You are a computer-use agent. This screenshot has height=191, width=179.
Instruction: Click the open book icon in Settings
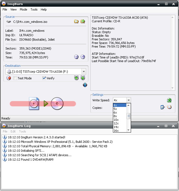click(x=169, y=107)
